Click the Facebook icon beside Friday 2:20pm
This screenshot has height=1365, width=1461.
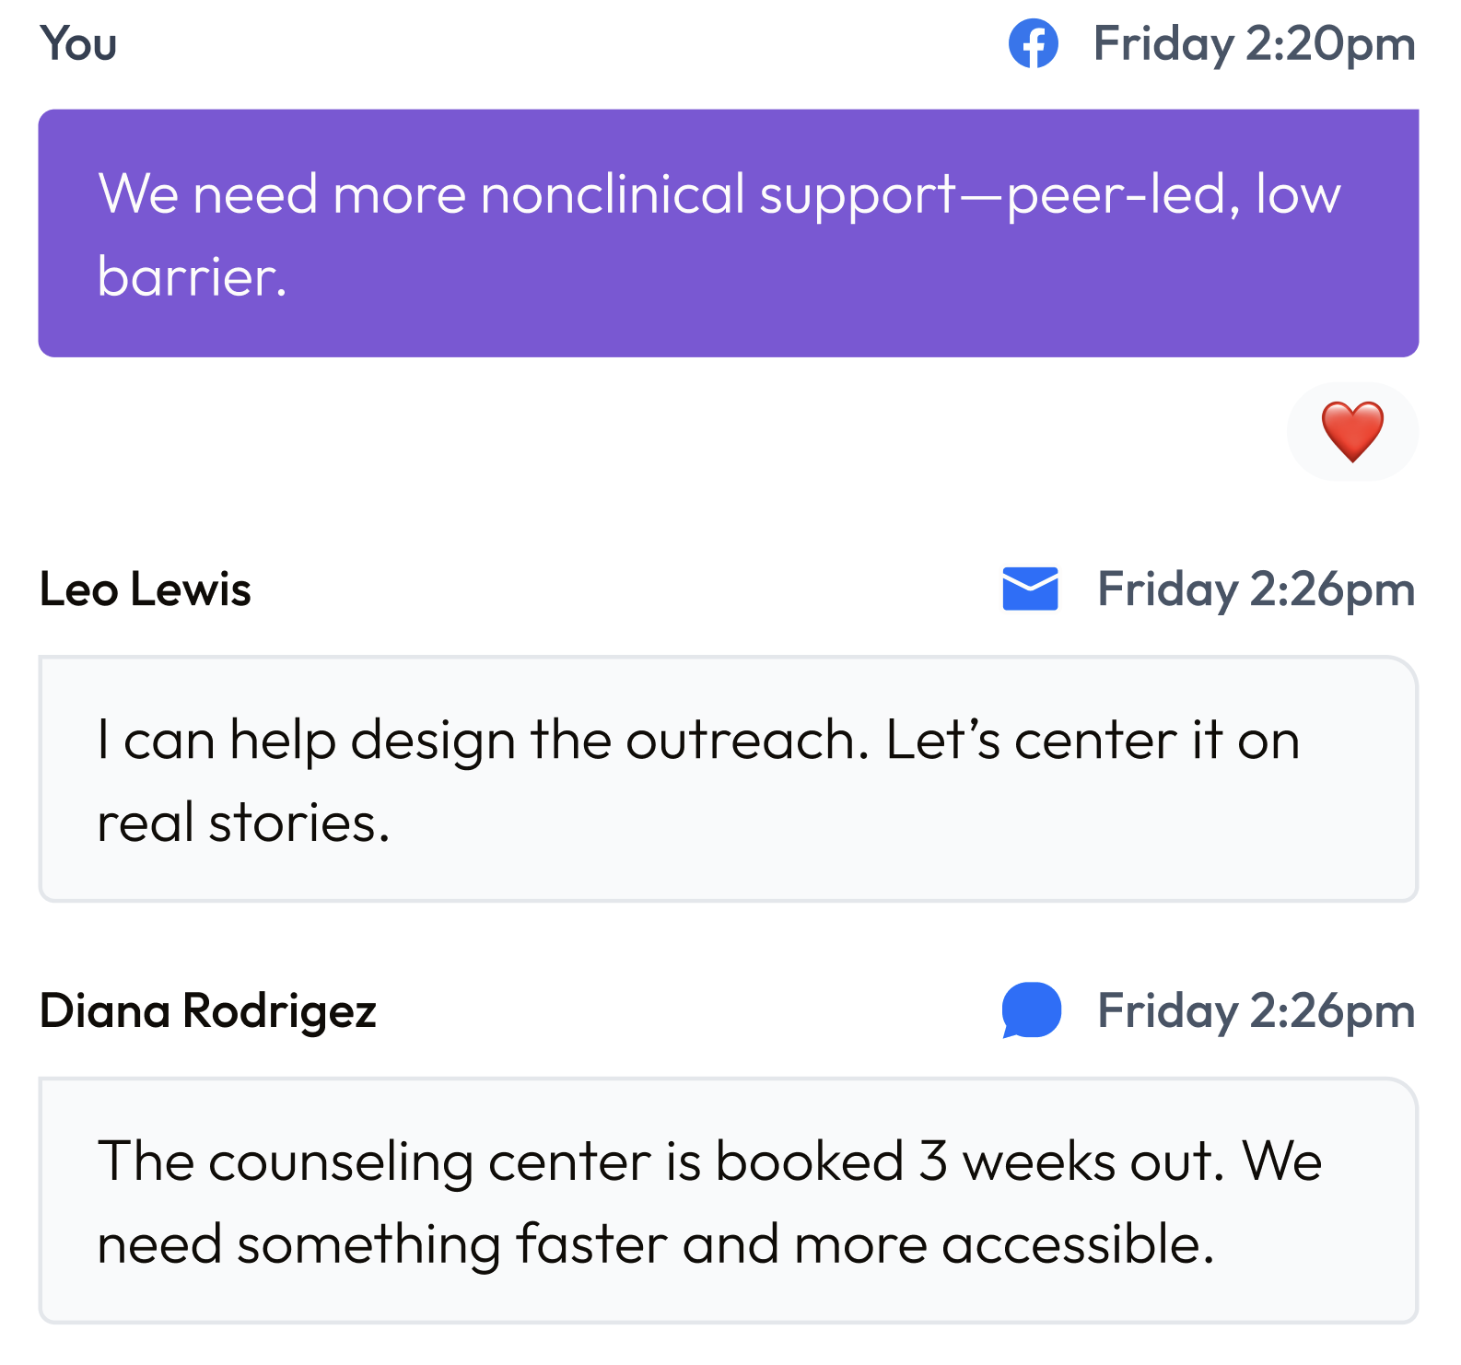pyautogui.click(x=1033, y=43)
